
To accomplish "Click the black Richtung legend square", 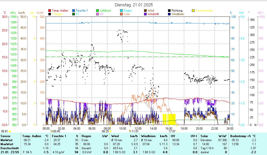I will [169, 11].
